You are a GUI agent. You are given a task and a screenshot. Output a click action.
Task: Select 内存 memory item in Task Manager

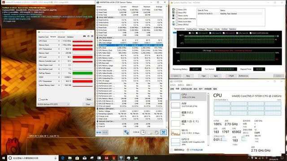click(188, 106)
